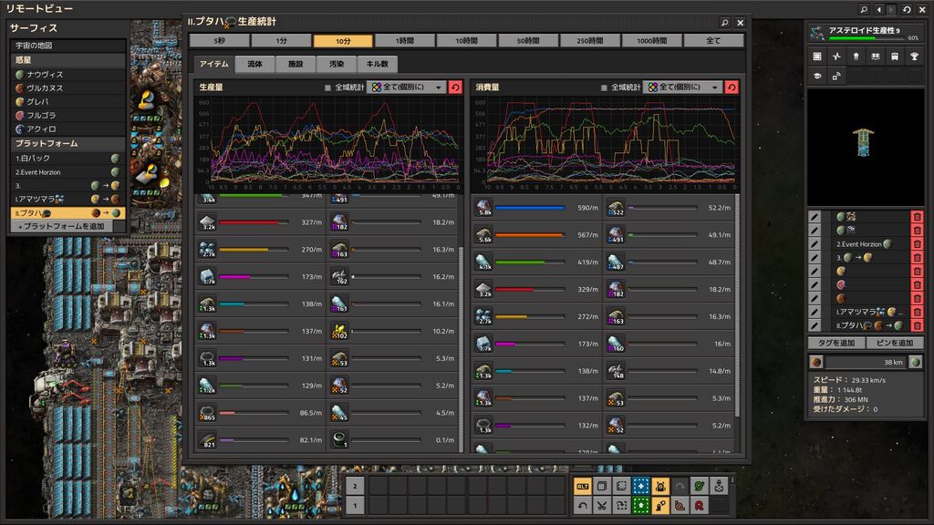Screen dimensions: 934x525
Task: Select ヴルカヌス in the surface list
Action: (67, 88)
